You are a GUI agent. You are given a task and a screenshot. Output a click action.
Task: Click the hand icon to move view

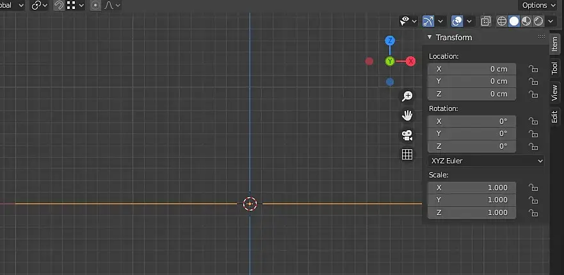coord(407,115)
